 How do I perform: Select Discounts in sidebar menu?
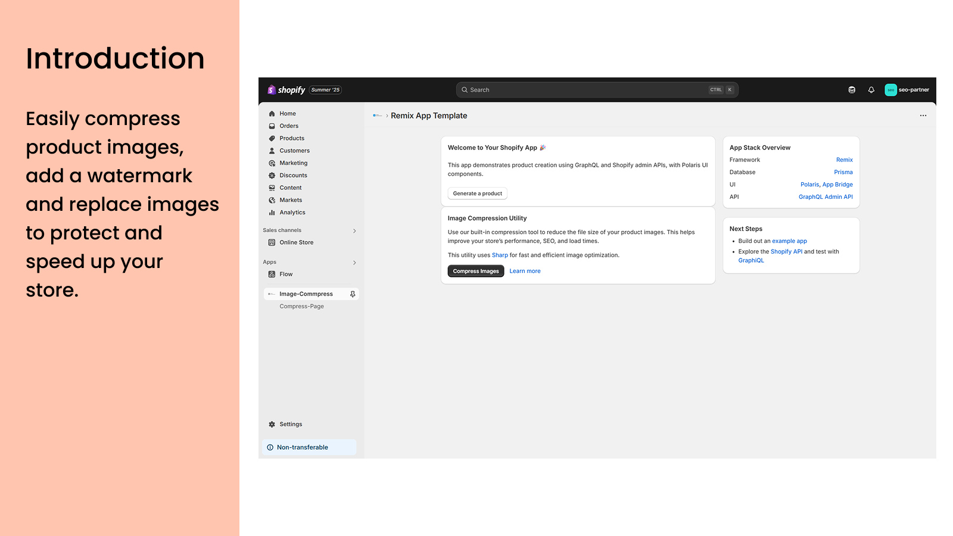[293, 176]
